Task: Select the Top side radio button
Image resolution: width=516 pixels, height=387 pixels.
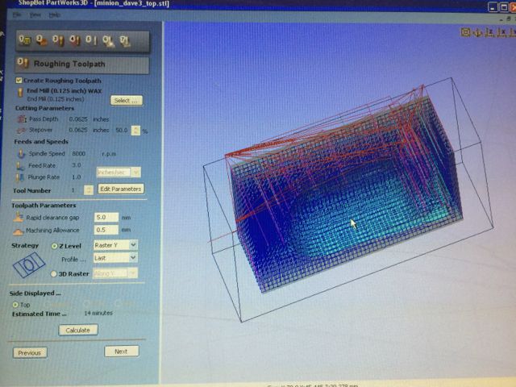Action: click(x=15, y=305)
